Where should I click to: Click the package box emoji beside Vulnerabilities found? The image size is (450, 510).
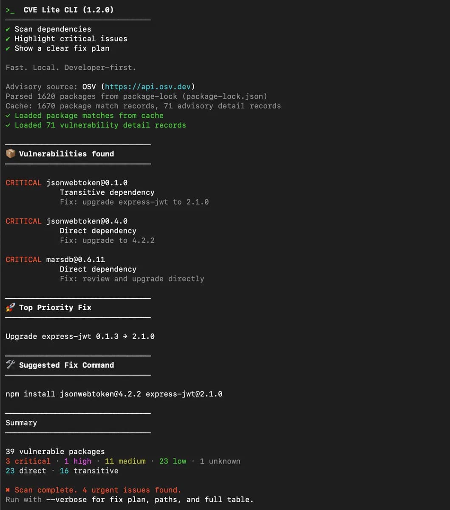(x=11, y=153)
